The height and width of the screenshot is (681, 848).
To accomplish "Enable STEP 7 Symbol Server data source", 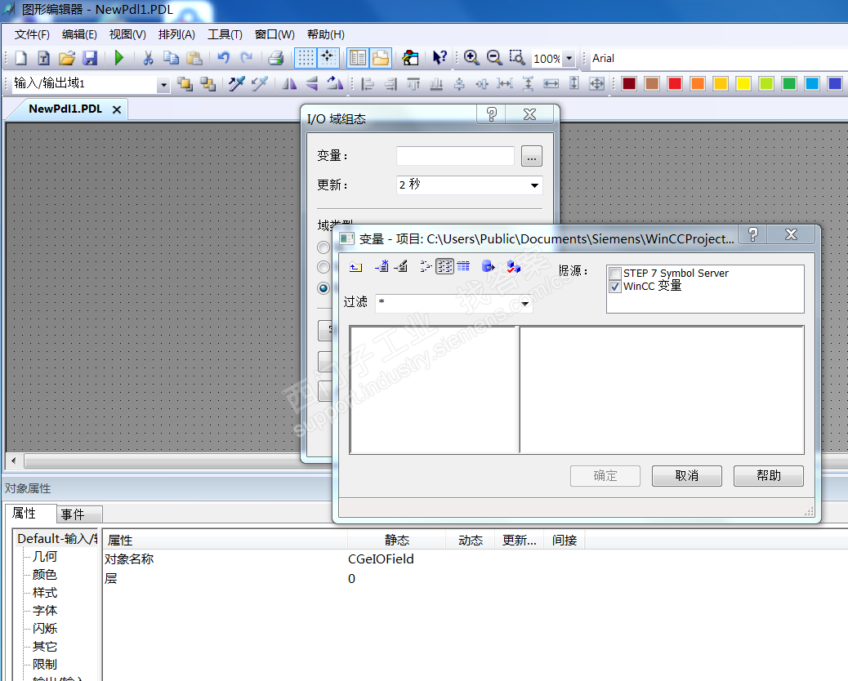I will [615, 274].
